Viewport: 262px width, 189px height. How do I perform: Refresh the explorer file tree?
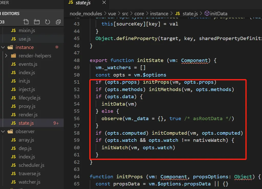[47, 22]
